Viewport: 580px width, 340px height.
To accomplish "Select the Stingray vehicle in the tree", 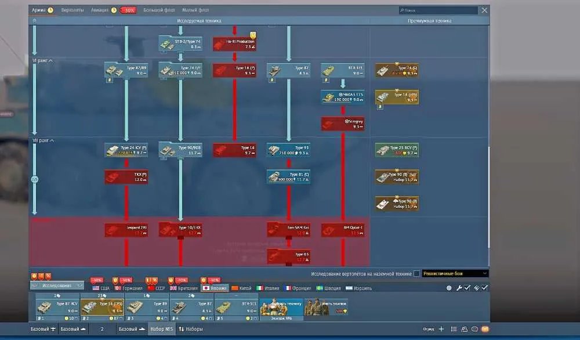I will click(343, 124).
